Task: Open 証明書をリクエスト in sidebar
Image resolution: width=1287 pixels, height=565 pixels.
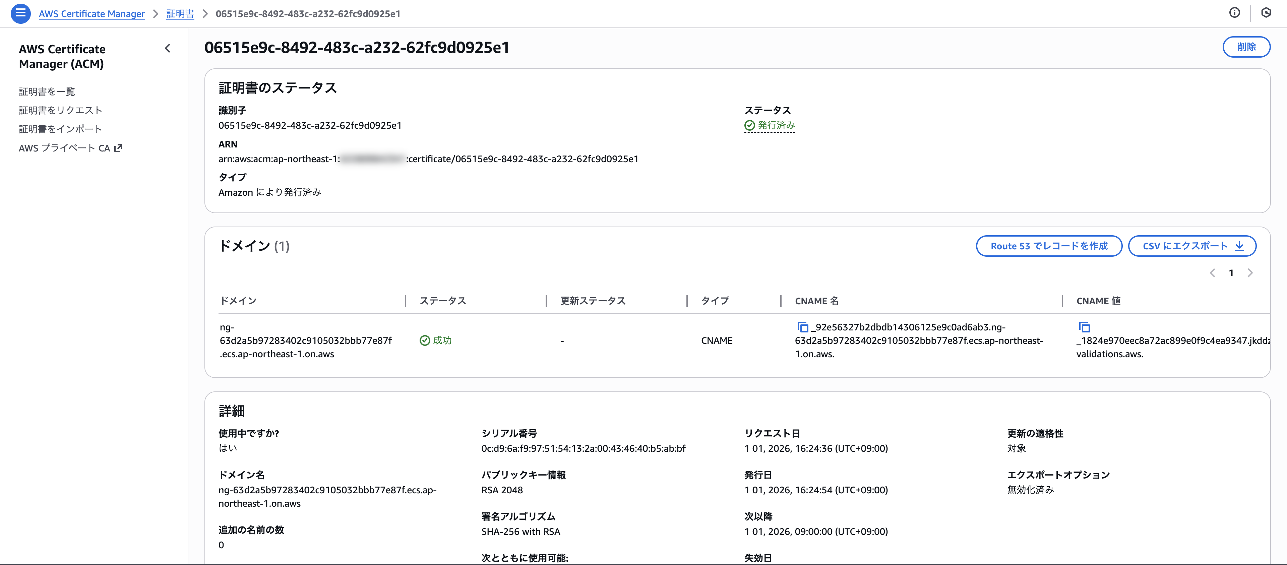Action: (x=60, y=110)
